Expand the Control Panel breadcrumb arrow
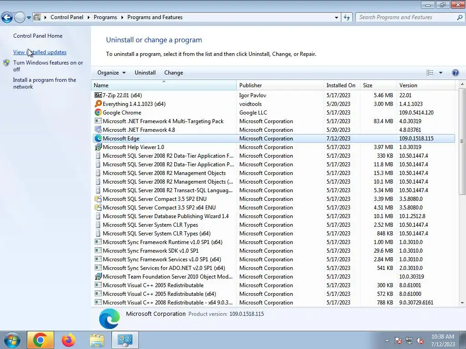 click(x=89, y=17)
